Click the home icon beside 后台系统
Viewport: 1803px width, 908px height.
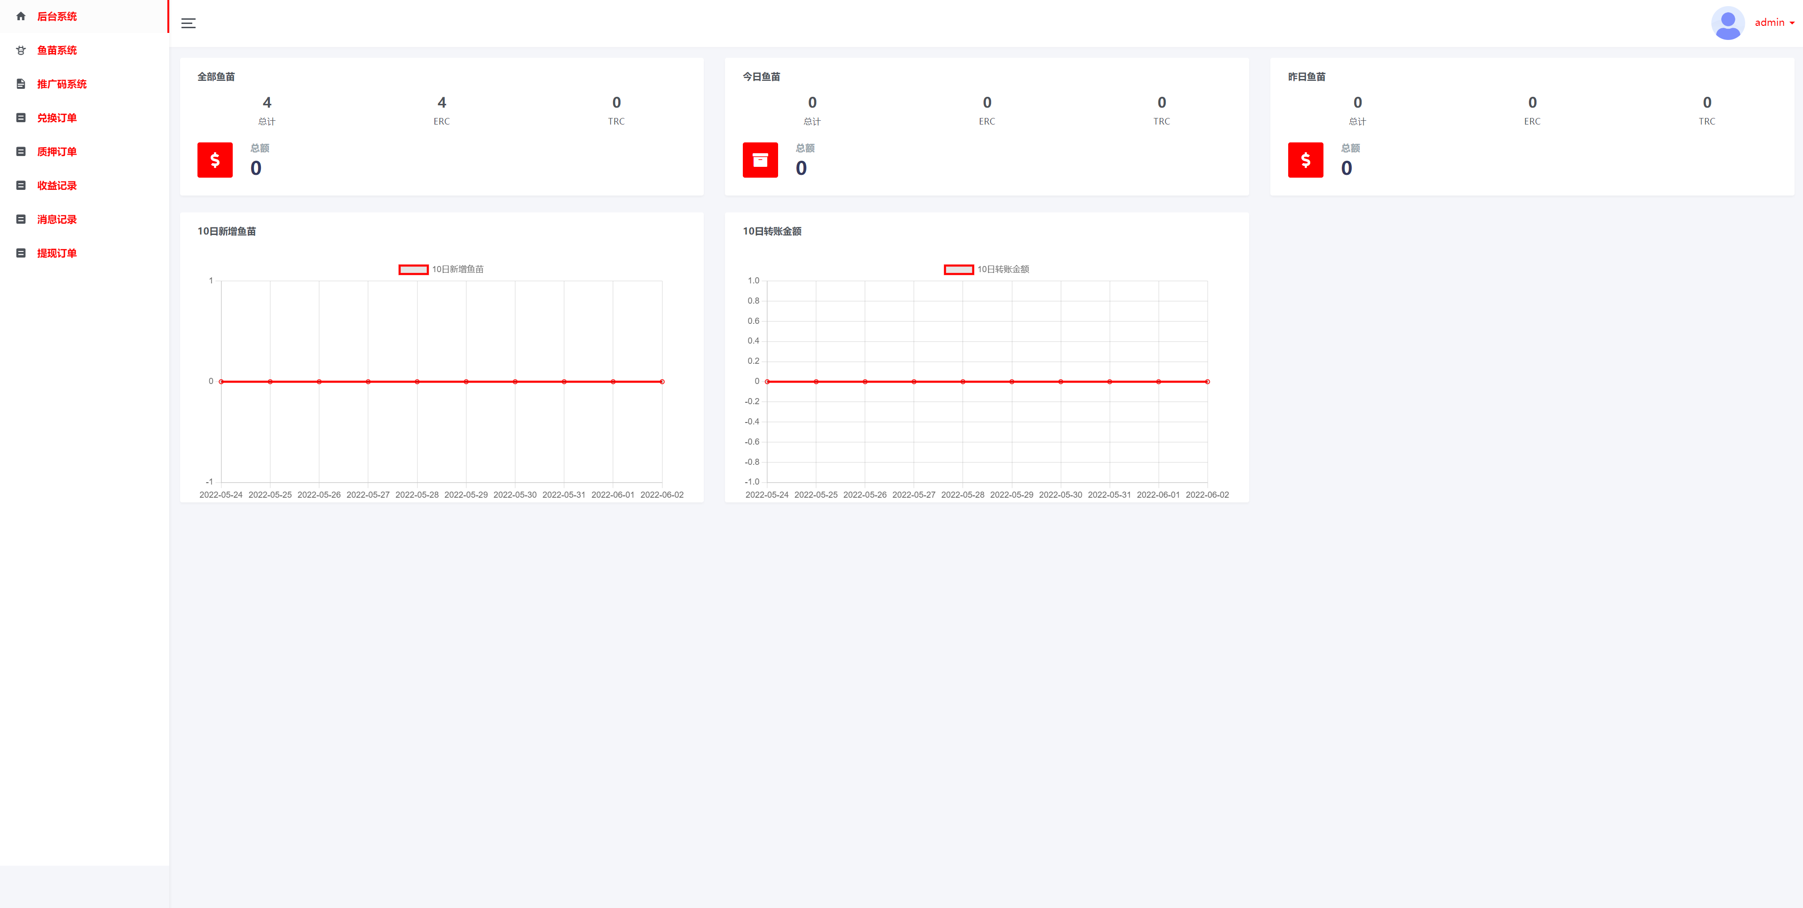coord(20,16)
